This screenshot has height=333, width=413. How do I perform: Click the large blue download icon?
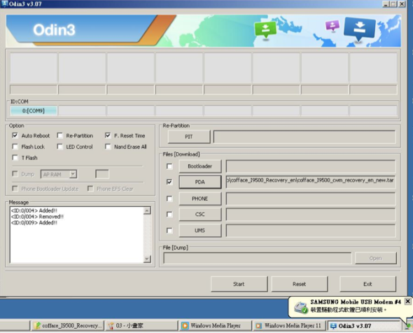[x=360, y=28]
